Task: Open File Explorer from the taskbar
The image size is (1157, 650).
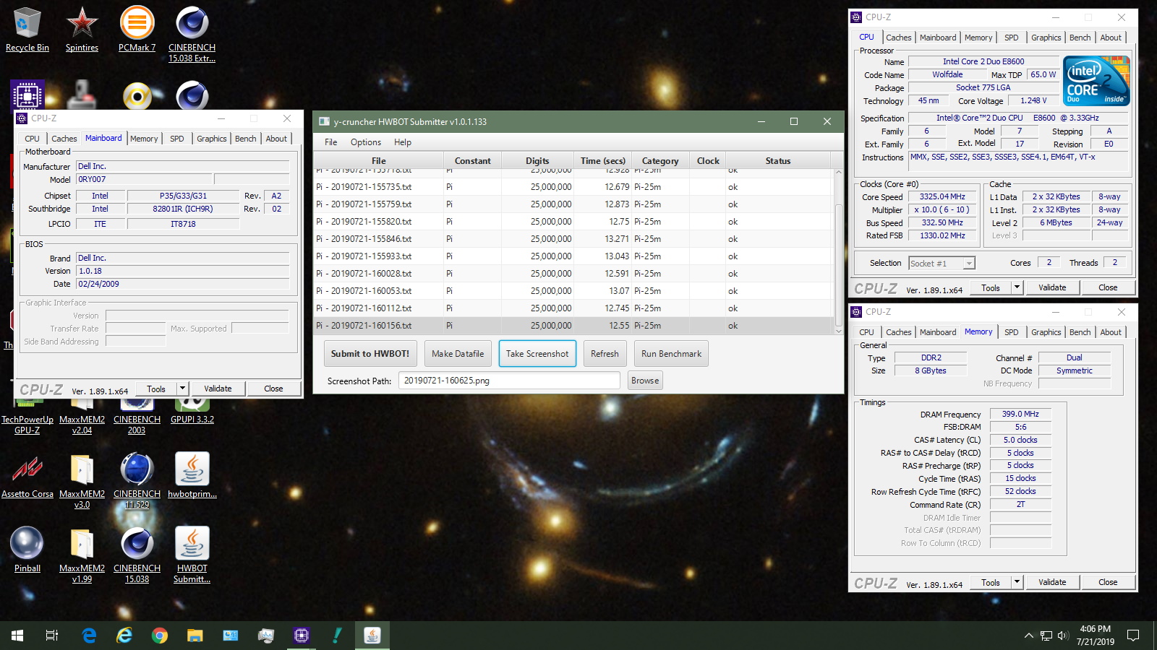Action: coord(195,636)
